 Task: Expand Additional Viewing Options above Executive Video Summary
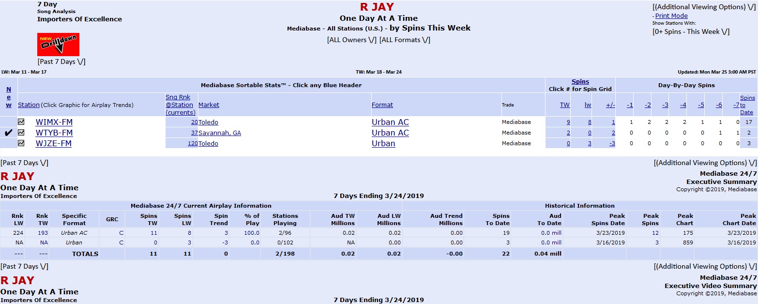click(x=705, y=266)
